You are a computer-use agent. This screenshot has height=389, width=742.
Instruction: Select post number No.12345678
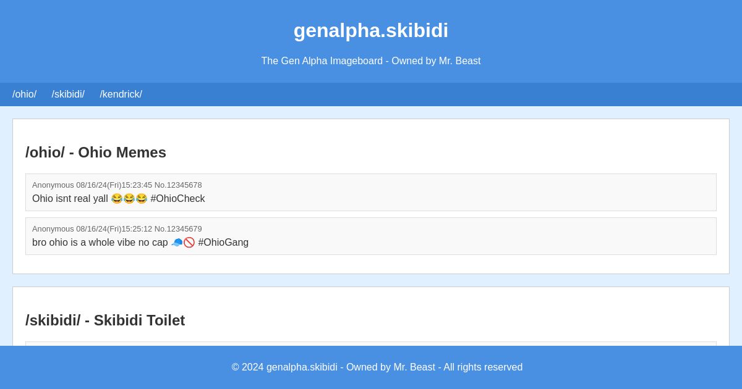point(178,185)
